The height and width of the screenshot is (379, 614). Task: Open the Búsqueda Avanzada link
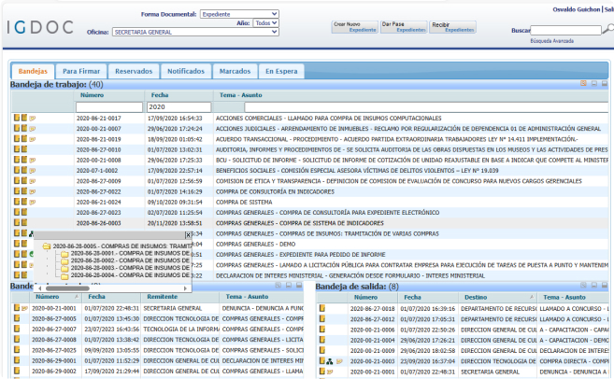coord(551,41)
